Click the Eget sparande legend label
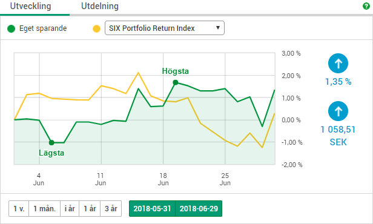Image resolution: width=373 pixels, height=224 pixels. [43, 28]
